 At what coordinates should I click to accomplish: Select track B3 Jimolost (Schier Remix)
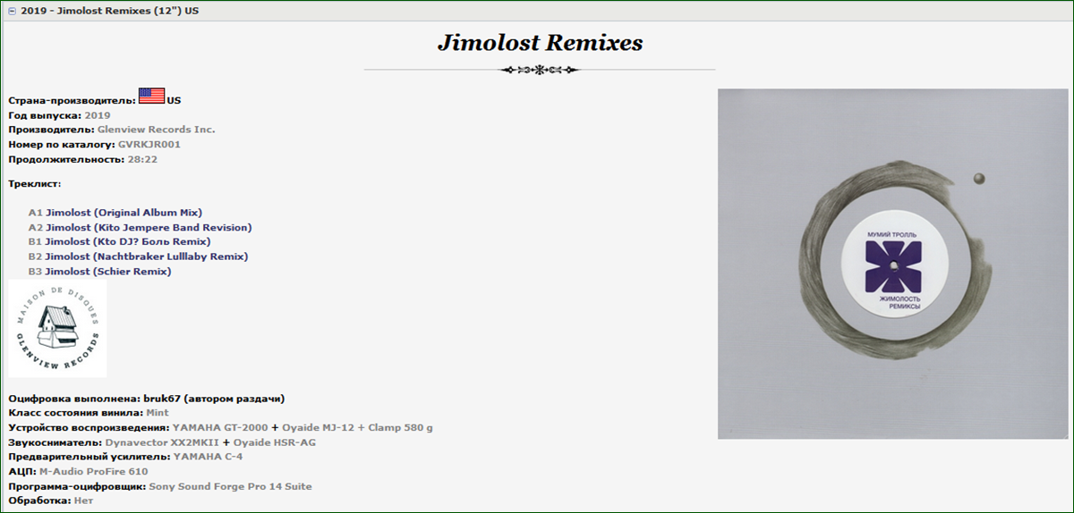click(x=99, y=271)
